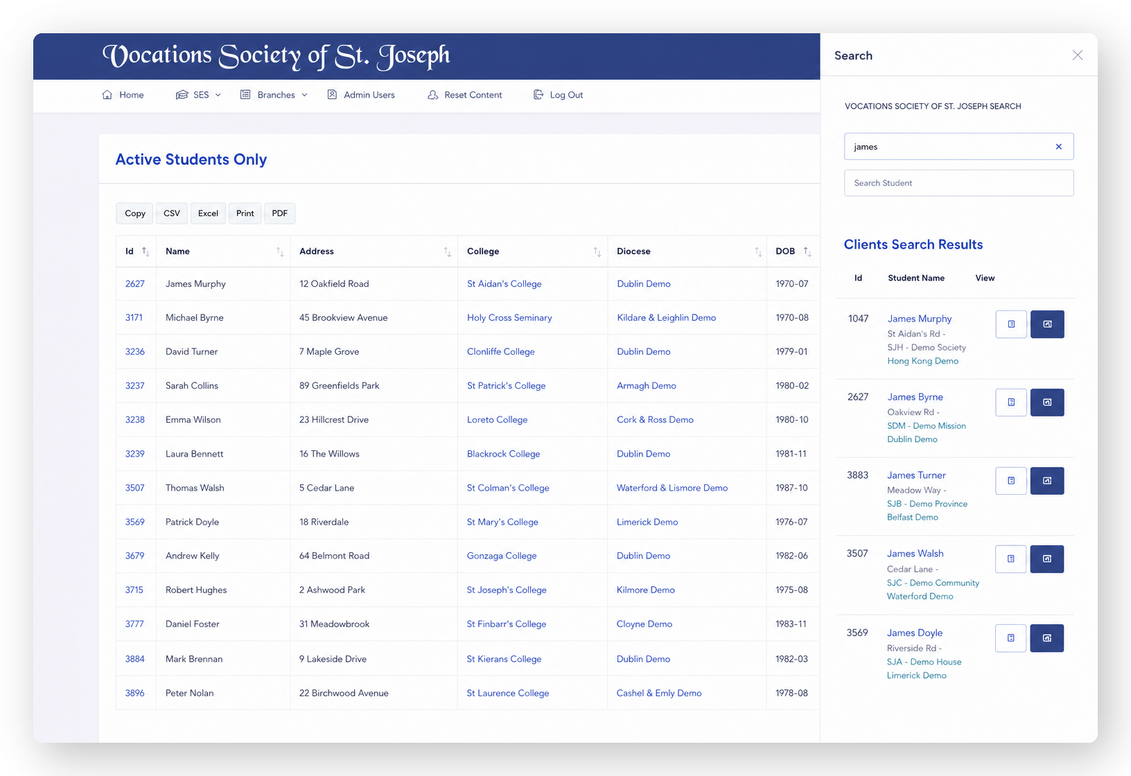
Task: Open Kildare & Leighlin Demo diocese link
Action: (667, 318)
